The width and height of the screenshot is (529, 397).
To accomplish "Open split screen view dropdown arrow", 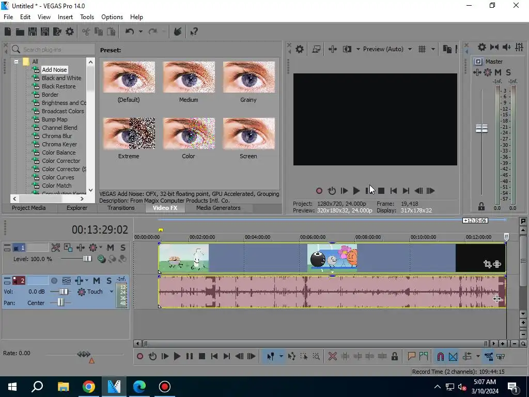I will point(358,49).
